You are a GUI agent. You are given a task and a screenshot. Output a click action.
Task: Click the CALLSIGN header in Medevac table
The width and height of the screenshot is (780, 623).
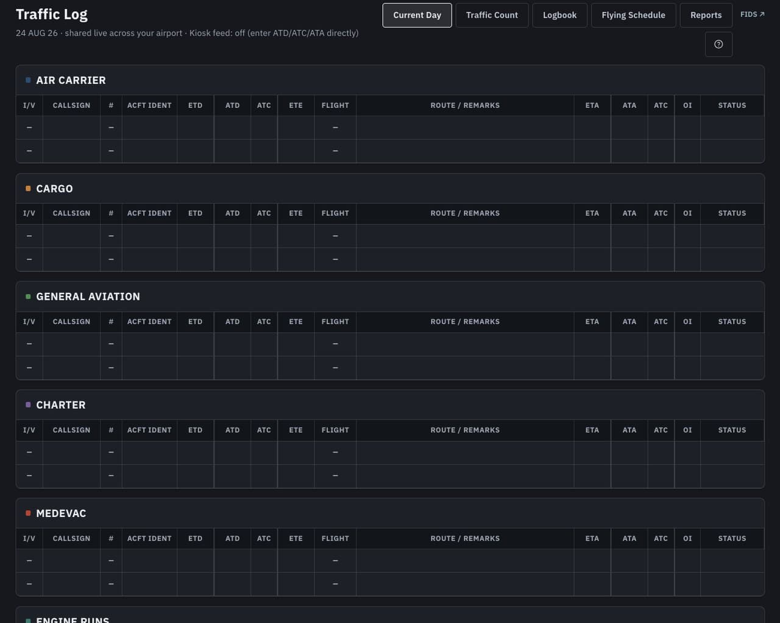[x=71, y=538]
